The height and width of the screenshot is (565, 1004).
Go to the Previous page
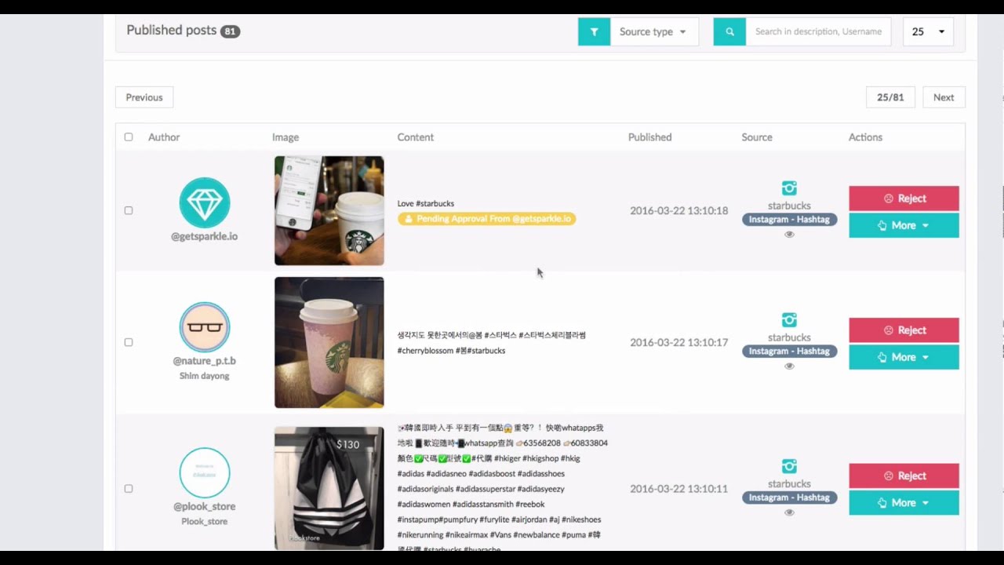click(x=144, y=97)
